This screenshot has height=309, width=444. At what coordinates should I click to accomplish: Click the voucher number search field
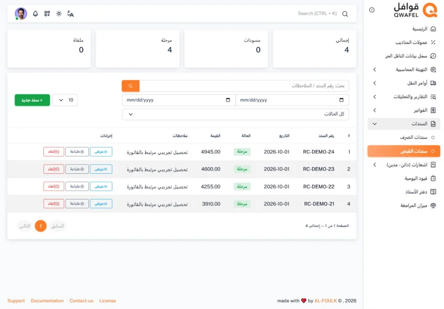pyautogui.click(x=244, y=86)
